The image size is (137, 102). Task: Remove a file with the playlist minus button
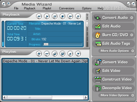pos(47,54)
